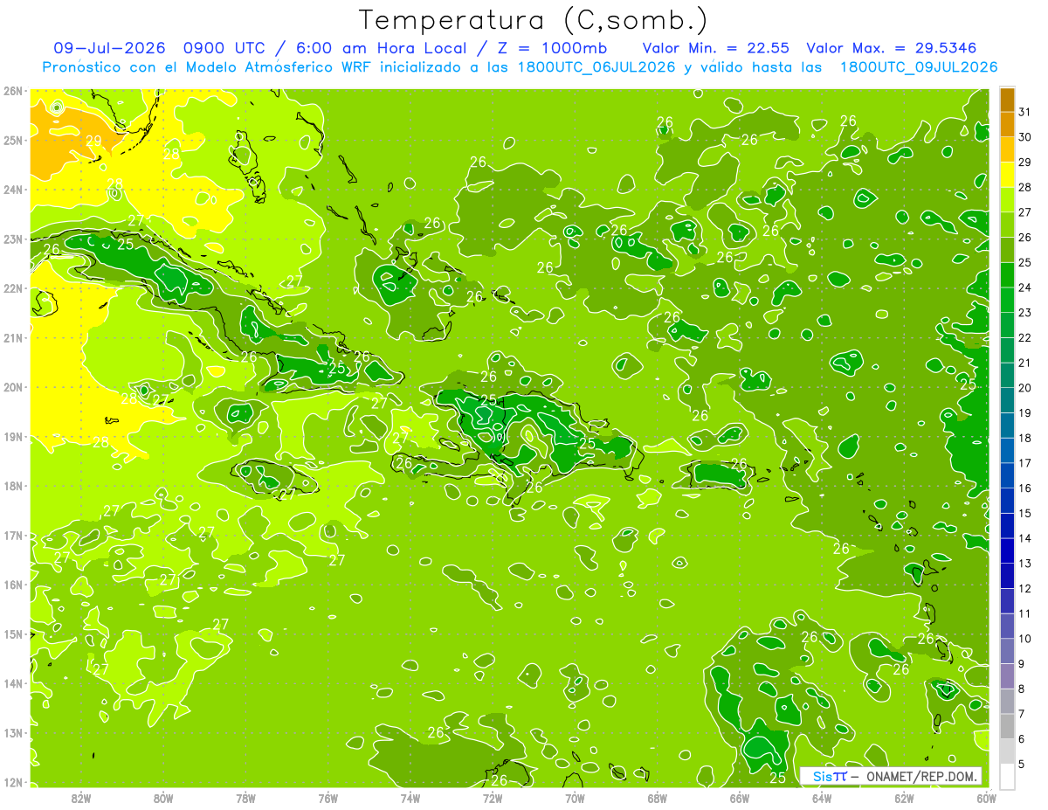Click the "60W" longitude axis label
This screenshot has height=810, width=1048.
(987, 798)
